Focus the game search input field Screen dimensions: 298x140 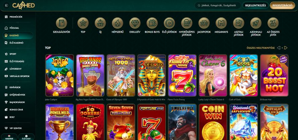[x=218, y=5]
